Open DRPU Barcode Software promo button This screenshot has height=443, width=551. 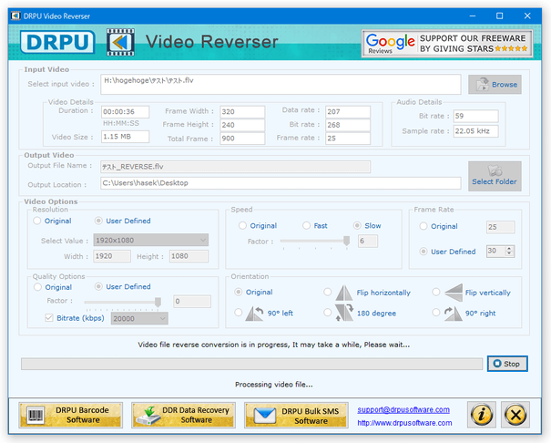coord(71,416)
